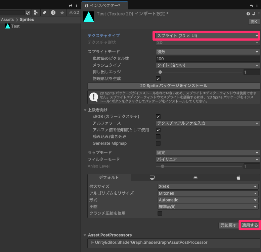Collapse the 上級者向け section
Image resolution: width=261 pixels, height=252 pixels.
coord(85,110)
